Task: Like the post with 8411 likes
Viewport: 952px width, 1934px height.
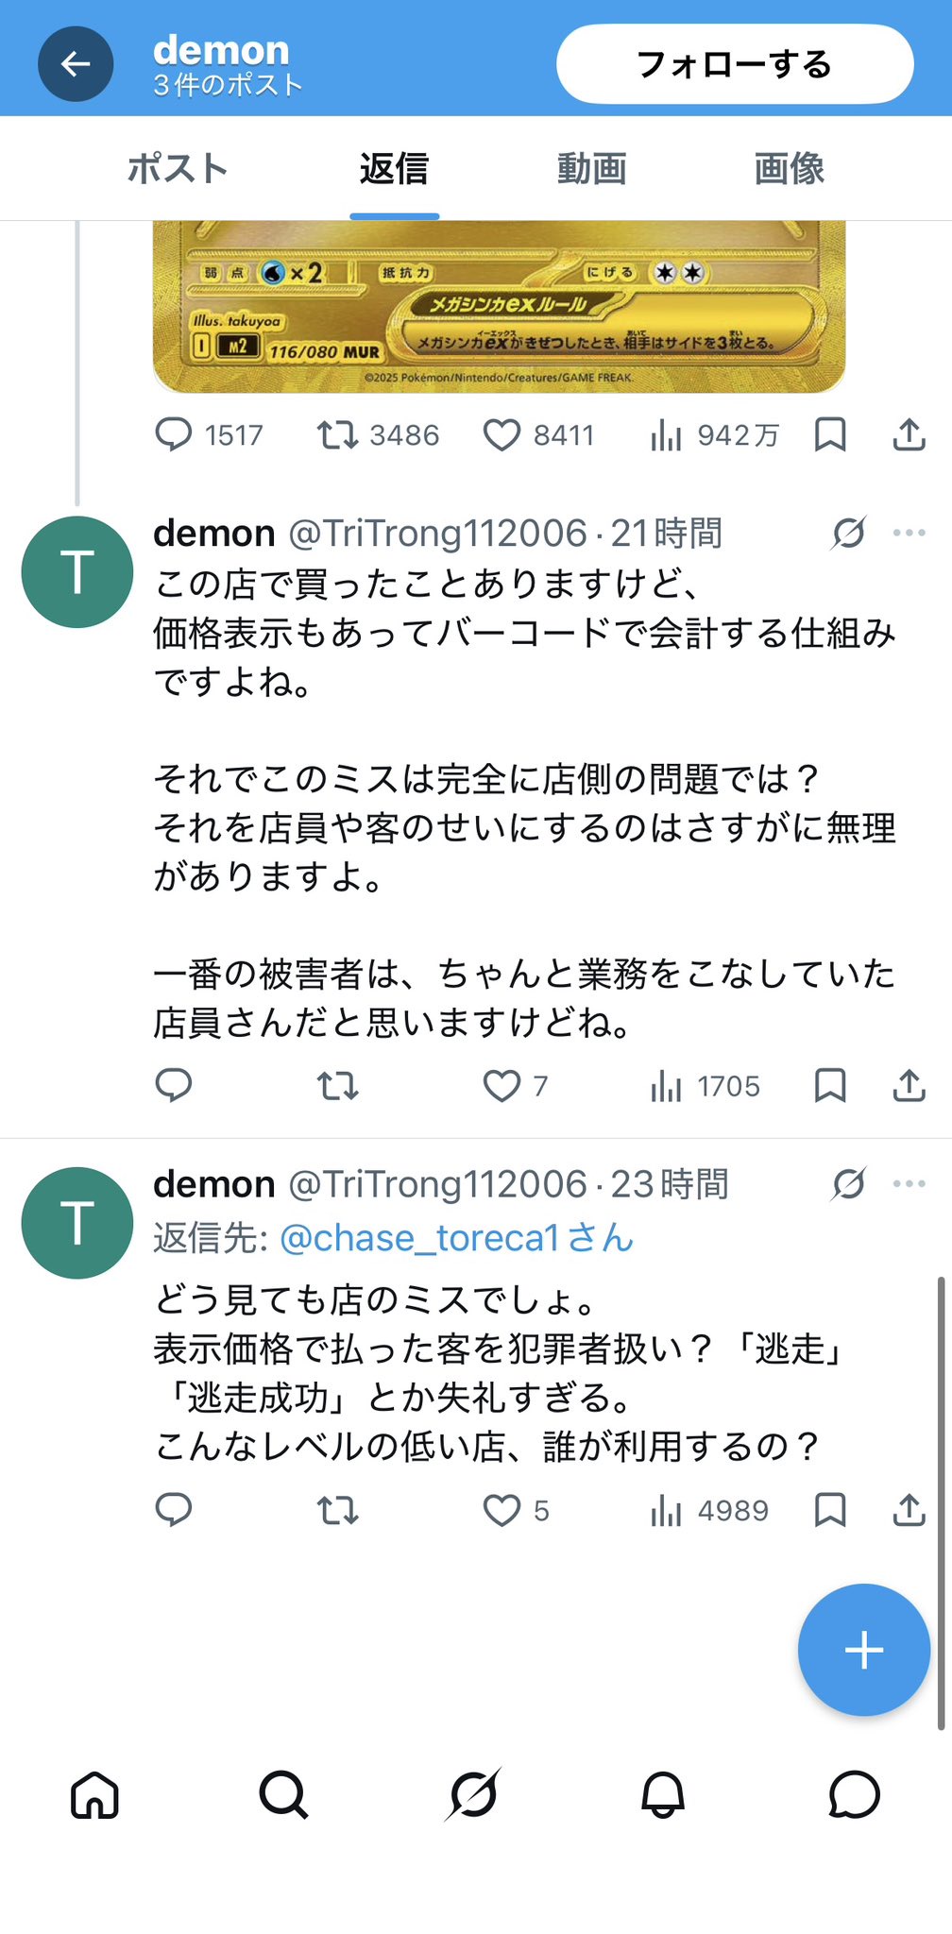Action: coord(501,435)
